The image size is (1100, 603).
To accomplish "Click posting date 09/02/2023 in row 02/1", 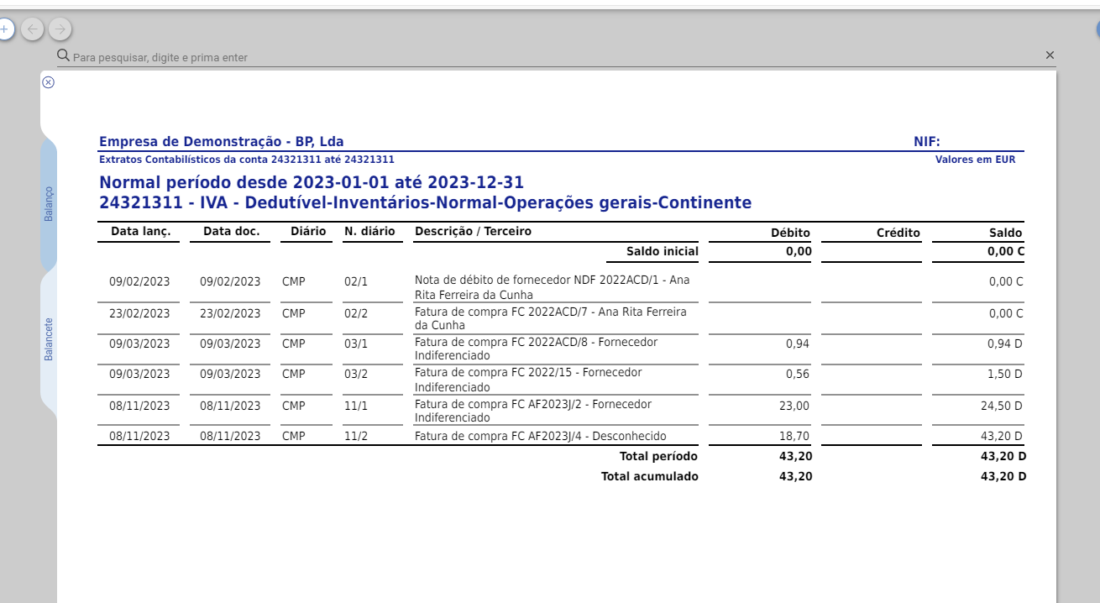I will pos(139,281).
